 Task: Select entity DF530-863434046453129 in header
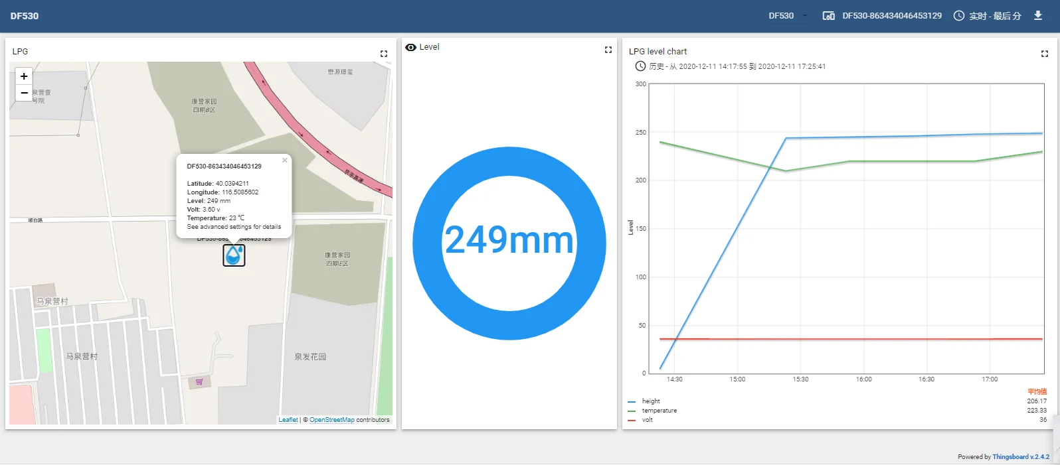(x=892, y=16)
